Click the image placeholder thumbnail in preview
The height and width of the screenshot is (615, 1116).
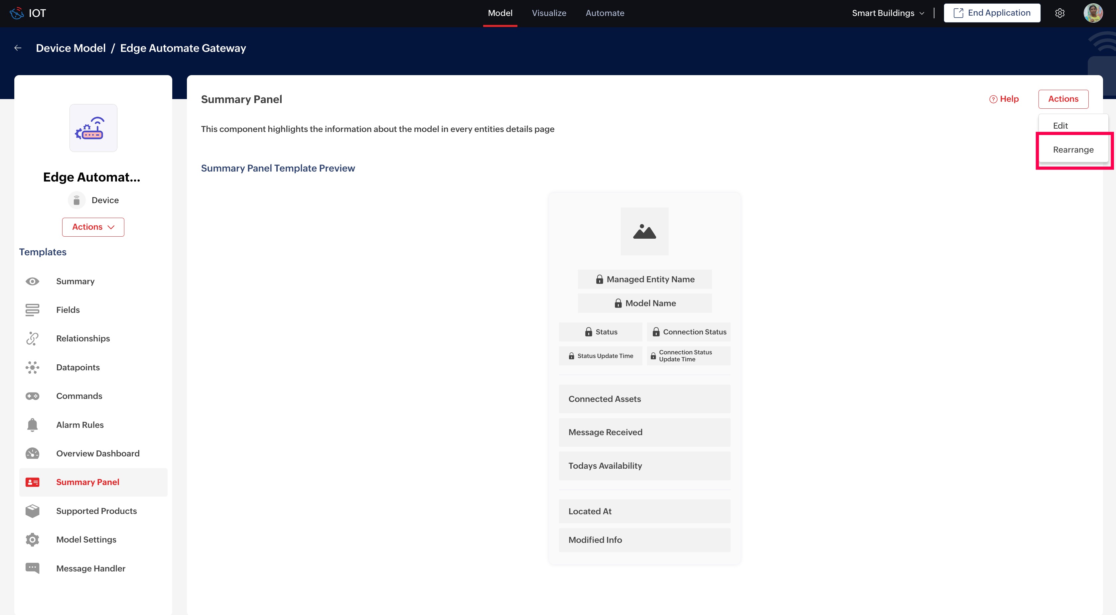pyautogui.click(x=644, y=231)
